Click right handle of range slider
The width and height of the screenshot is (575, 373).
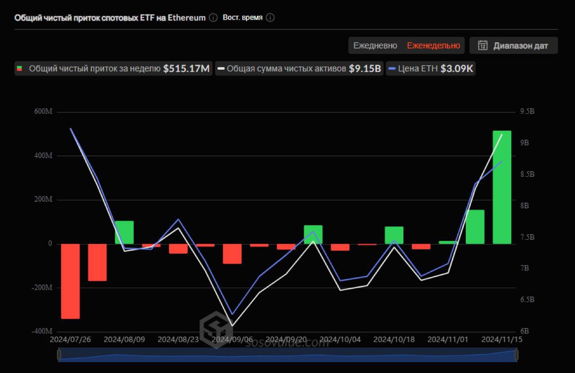coord(517,355)
